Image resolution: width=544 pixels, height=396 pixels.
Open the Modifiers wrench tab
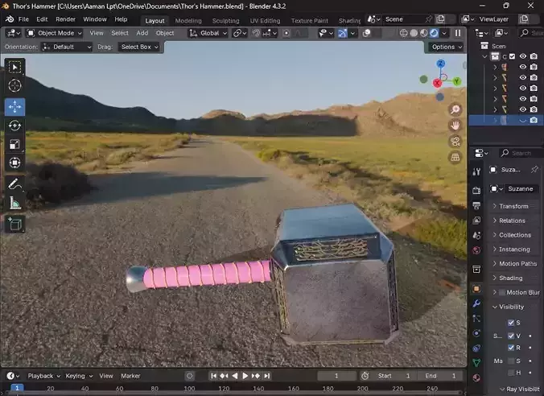point(476,303)
